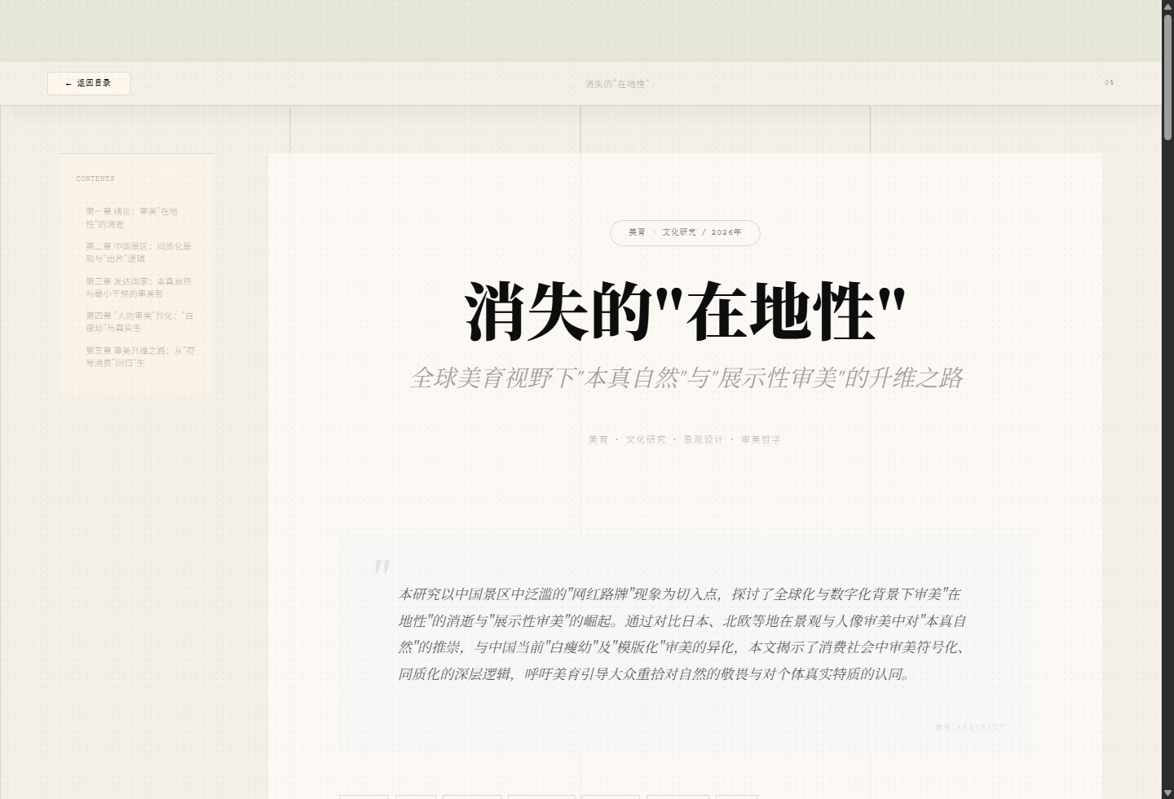Viewport: 1174px width, 799px height.
Task: Click the scrollbar up arrow
Action: point(1167,7)
